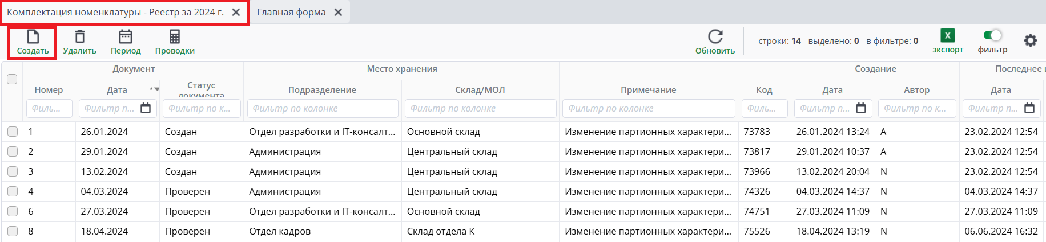Open the Период calendar icon

click(x=126, y=38)
